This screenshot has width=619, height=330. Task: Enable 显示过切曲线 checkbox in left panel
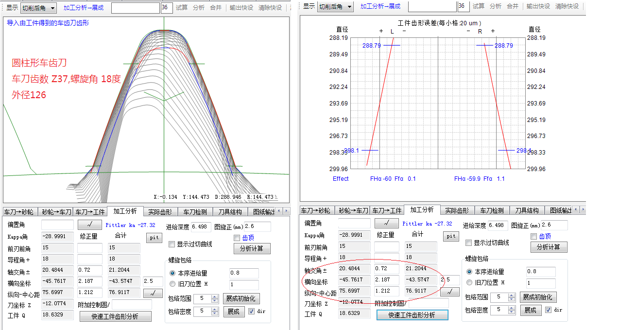(x=172, y=244)
